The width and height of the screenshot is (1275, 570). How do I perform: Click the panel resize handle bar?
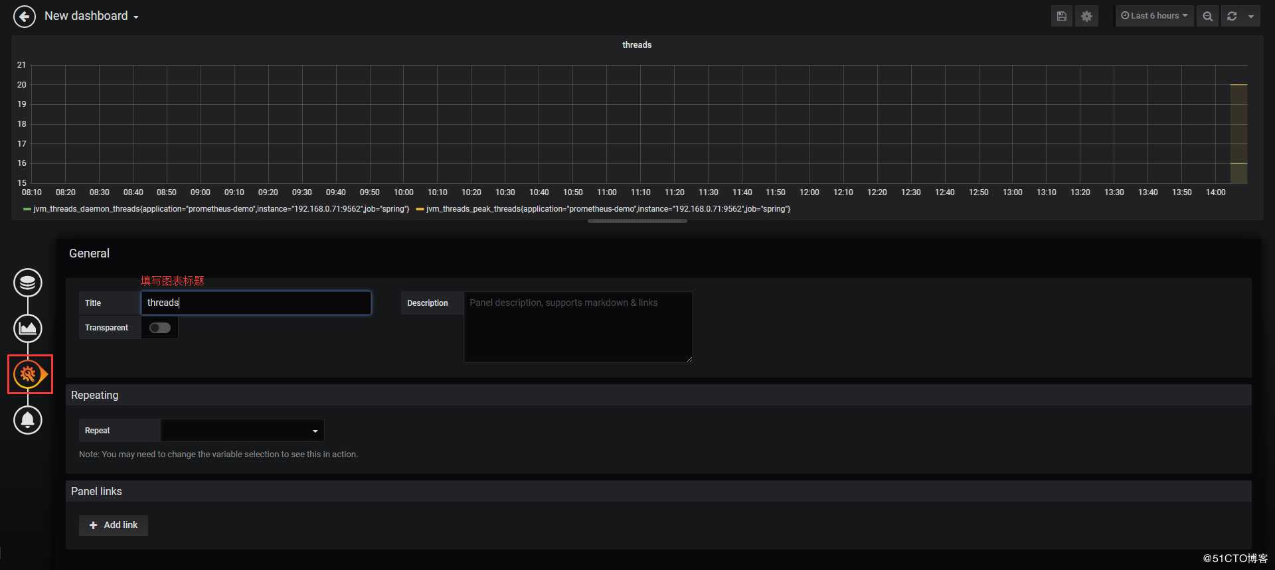(637, 221)
